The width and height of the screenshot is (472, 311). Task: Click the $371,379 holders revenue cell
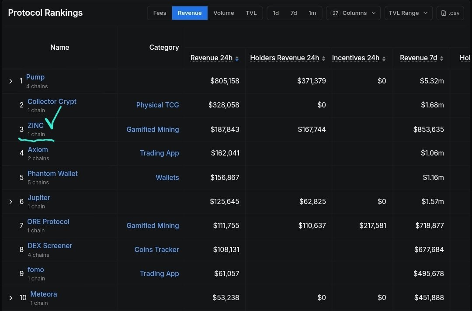point(312,81)
